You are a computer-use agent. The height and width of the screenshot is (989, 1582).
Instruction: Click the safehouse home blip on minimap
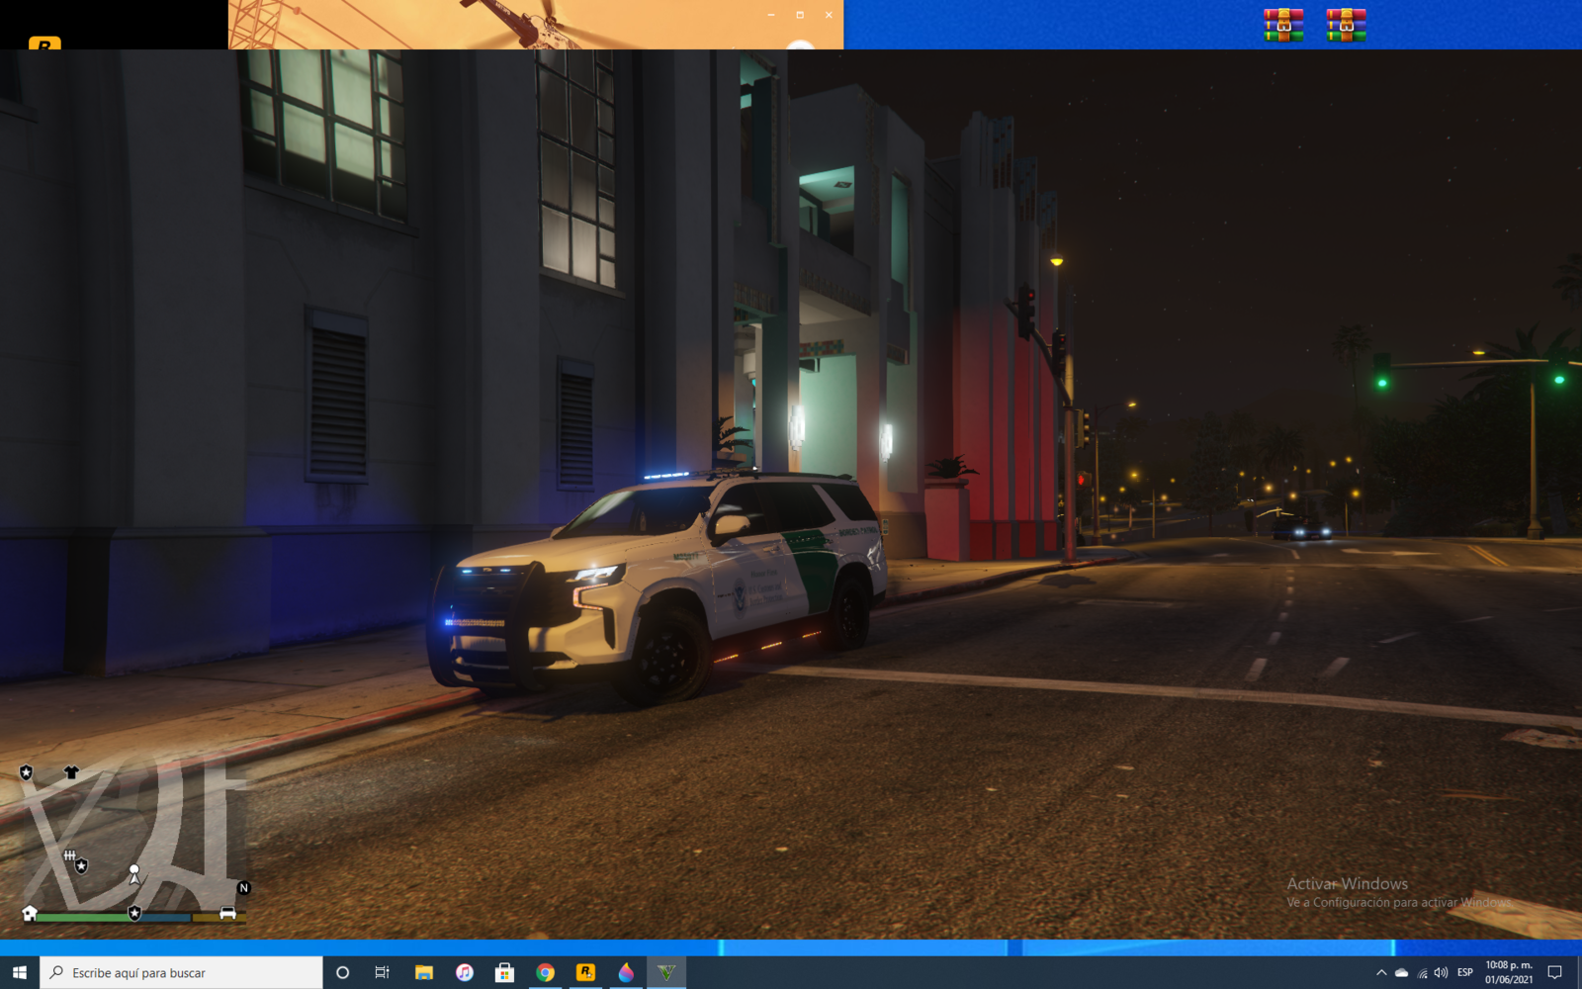[30, 913]
